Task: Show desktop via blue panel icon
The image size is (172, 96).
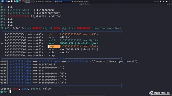Action: pyautogui.click(x=6, y=1)
